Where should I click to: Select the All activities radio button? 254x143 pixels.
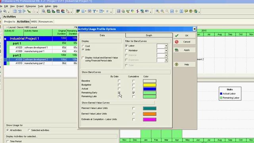[x=8, y=130]
